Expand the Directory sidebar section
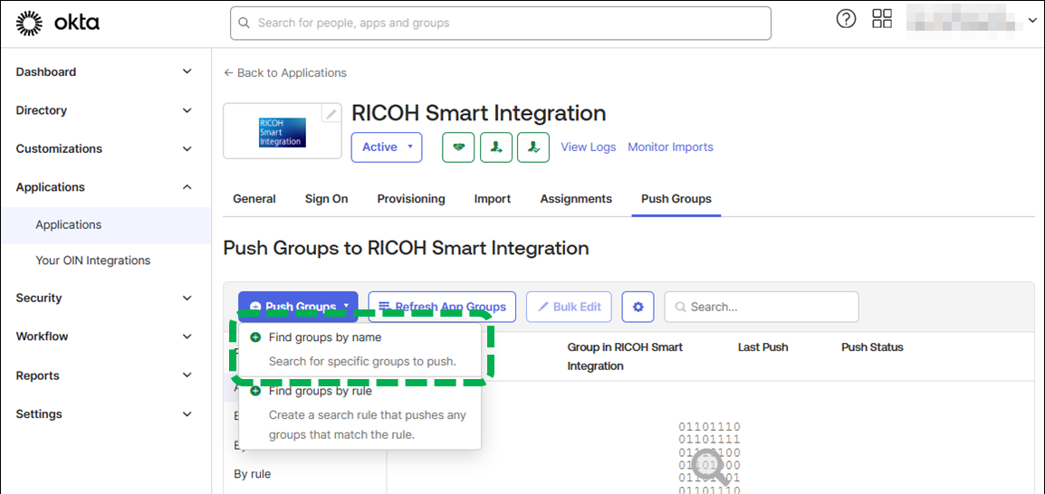This screenshot has height=494, width=1045. tap(104, 110)
